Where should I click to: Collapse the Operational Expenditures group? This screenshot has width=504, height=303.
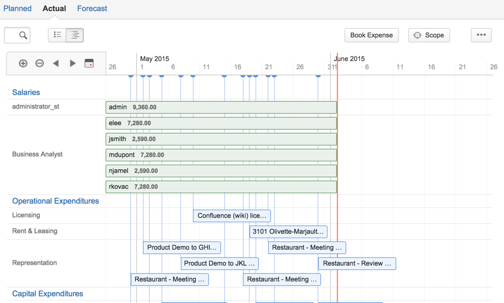[x=56, y=201]
